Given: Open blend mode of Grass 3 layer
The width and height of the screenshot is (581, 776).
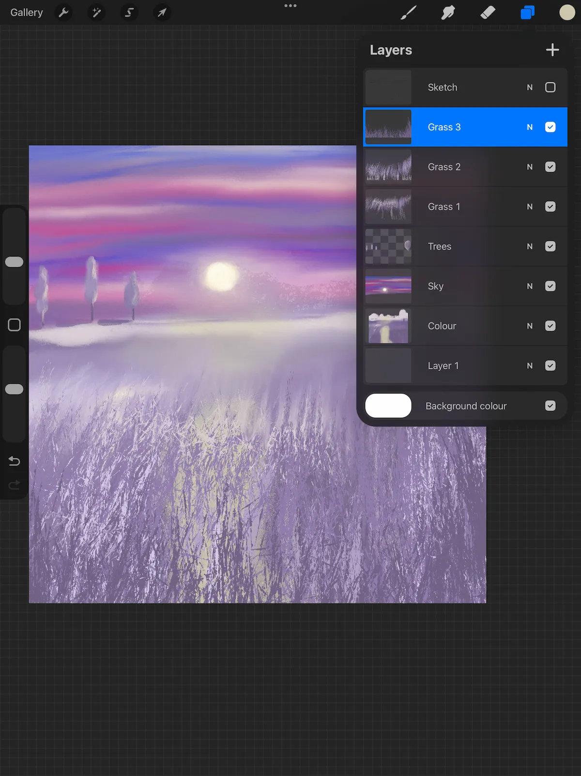Looking at the screenshot, I should coord(530,127).
